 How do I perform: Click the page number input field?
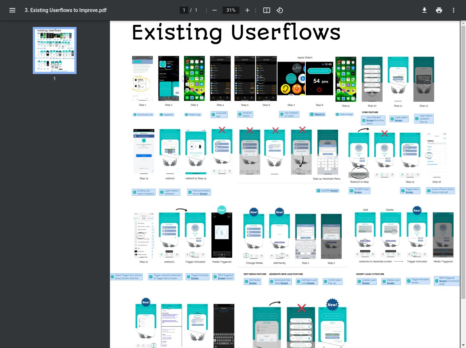tap(184, 10)
